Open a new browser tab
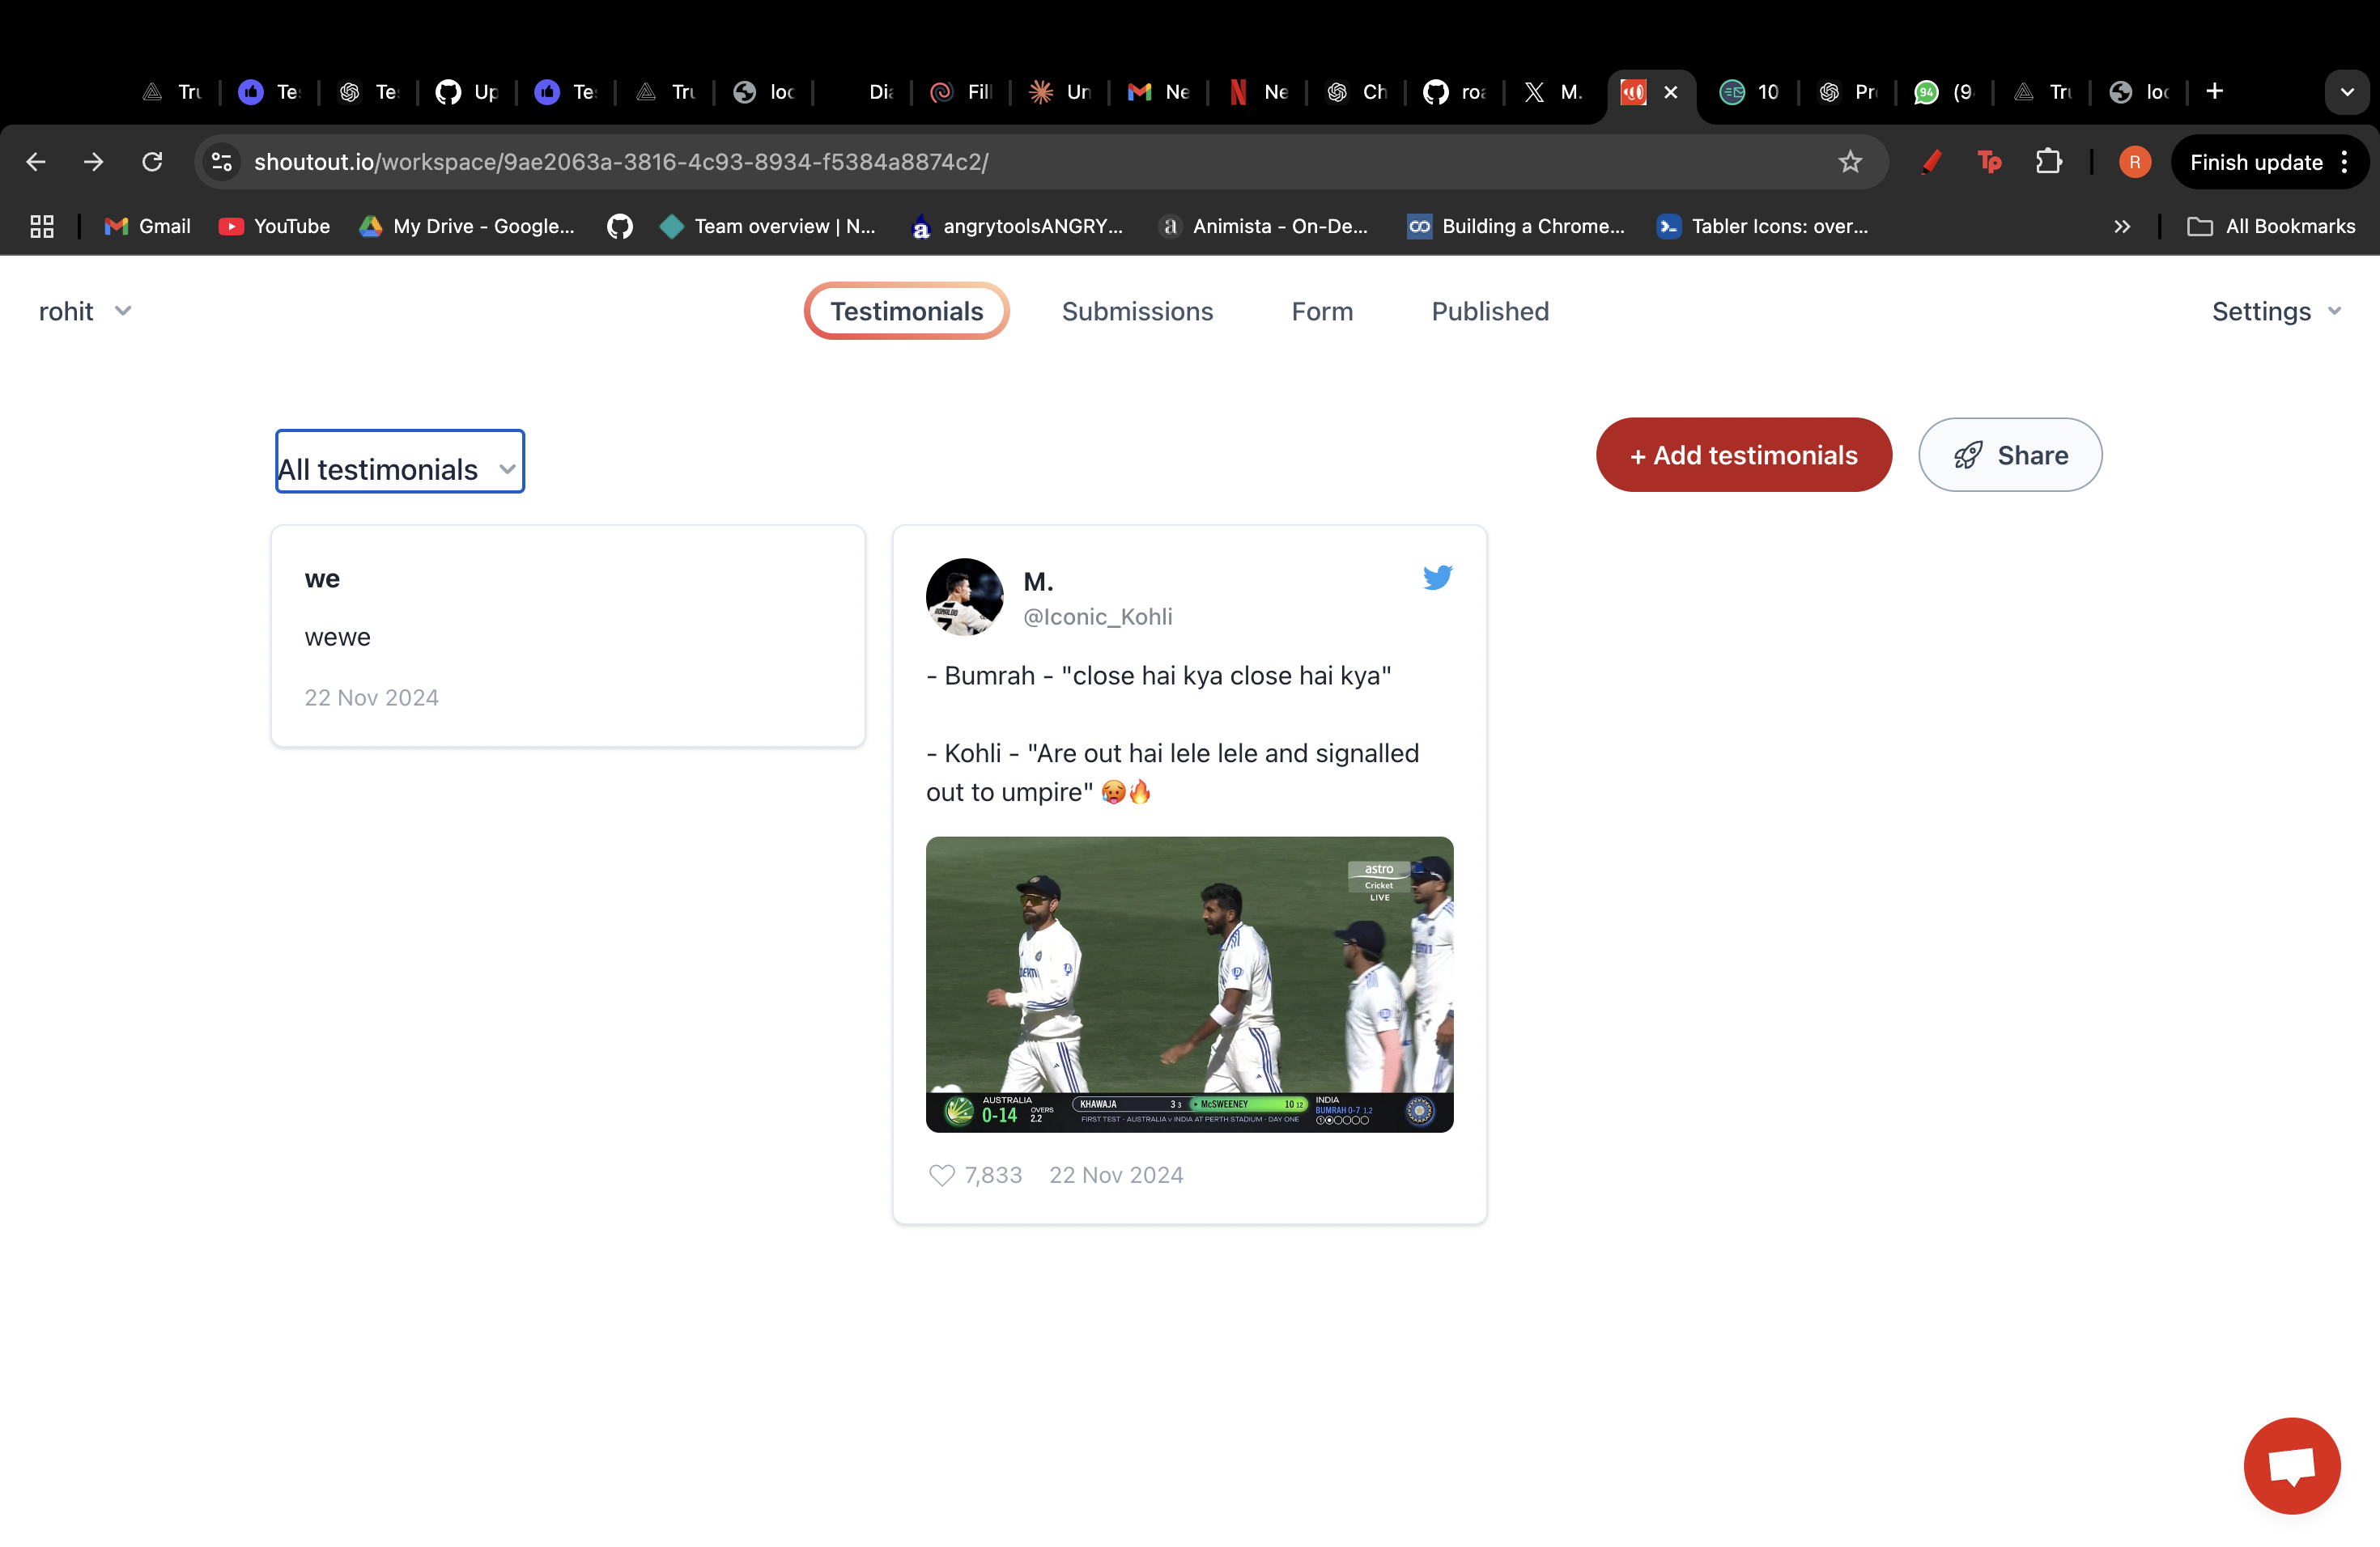 [x=2215, y=92]
